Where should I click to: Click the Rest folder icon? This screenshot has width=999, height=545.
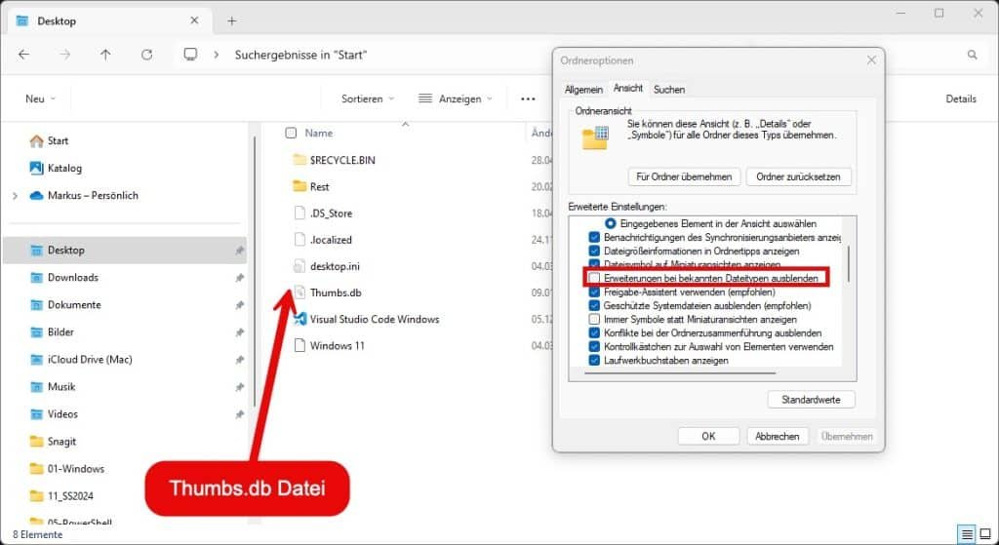click(x=300, y=186)
